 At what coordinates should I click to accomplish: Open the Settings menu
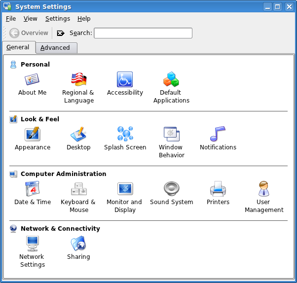tap(58, 19)
